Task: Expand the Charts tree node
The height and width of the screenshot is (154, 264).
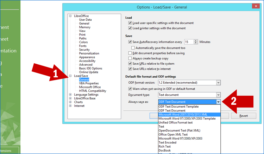Action: coord(71,102)
